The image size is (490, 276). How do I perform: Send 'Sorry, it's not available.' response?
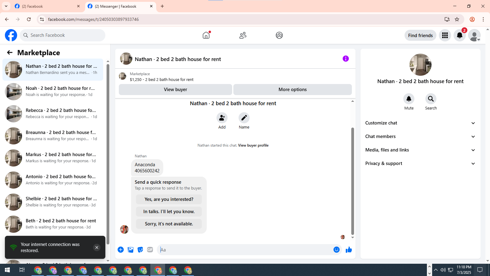[x=169, y=224]
